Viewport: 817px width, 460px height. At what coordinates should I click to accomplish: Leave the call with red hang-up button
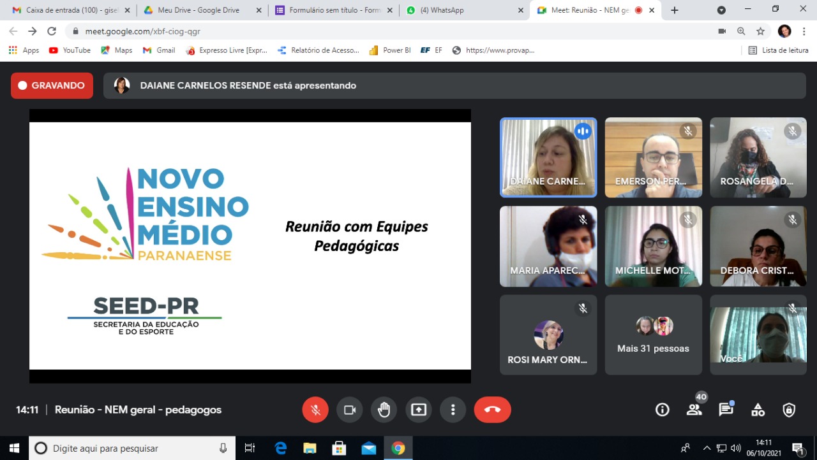coord(493,410)
